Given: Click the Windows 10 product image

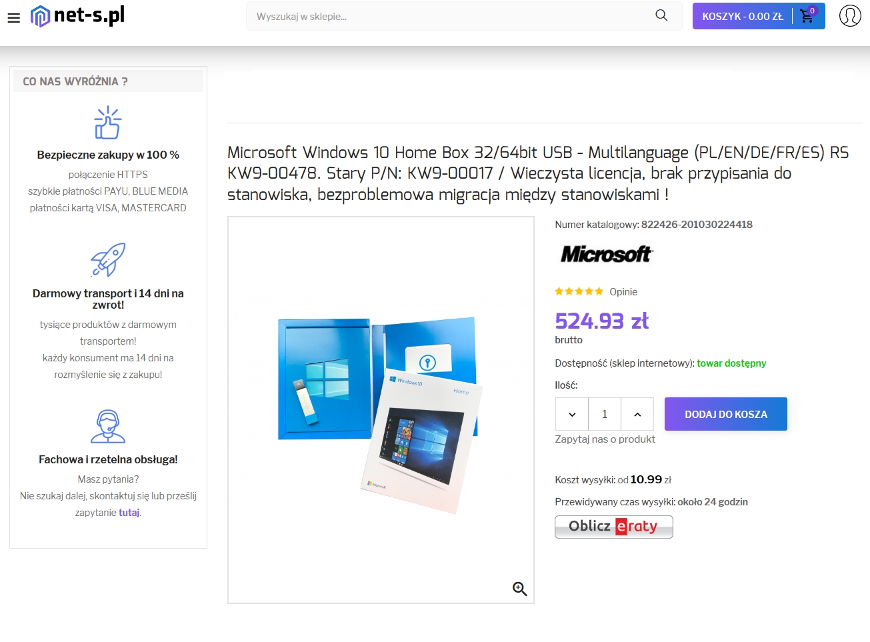Looking at the screenshot, I should [x=381, y=410].
